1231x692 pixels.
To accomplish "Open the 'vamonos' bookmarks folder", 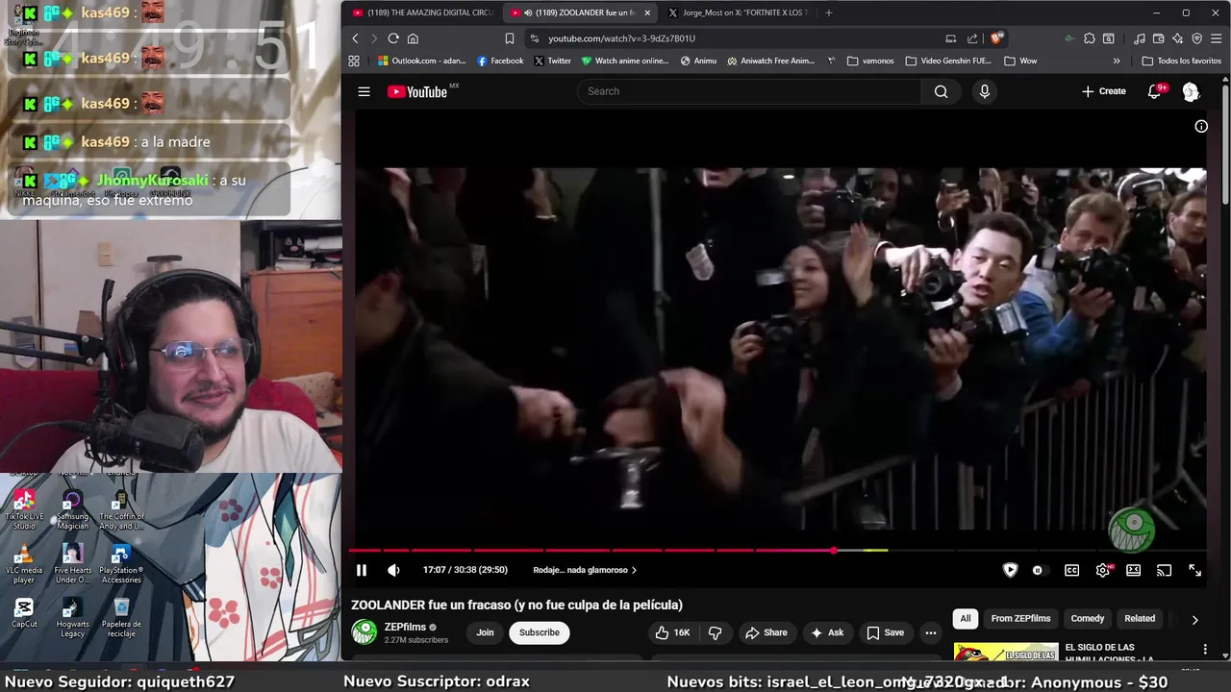I will click(870, 61).
